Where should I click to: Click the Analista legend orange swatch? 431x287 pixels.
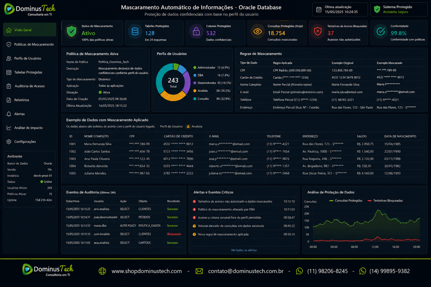pyautogui.click(x=195, y=91)
